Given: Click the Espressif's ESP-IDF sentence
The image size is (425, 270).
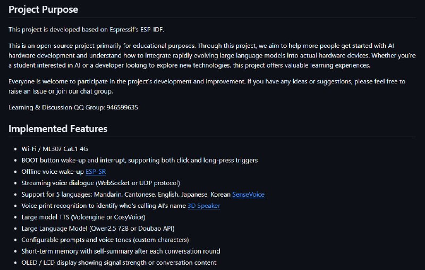Looking at the screenshot, I should pos(86,30).
